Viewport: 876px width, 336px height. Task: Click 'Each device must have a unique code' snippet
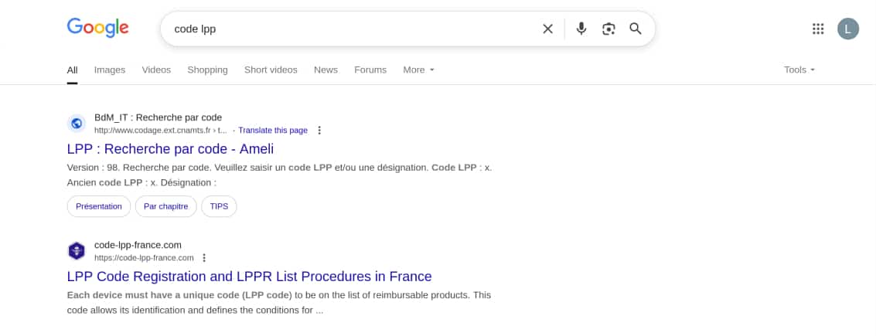(279, 302)
